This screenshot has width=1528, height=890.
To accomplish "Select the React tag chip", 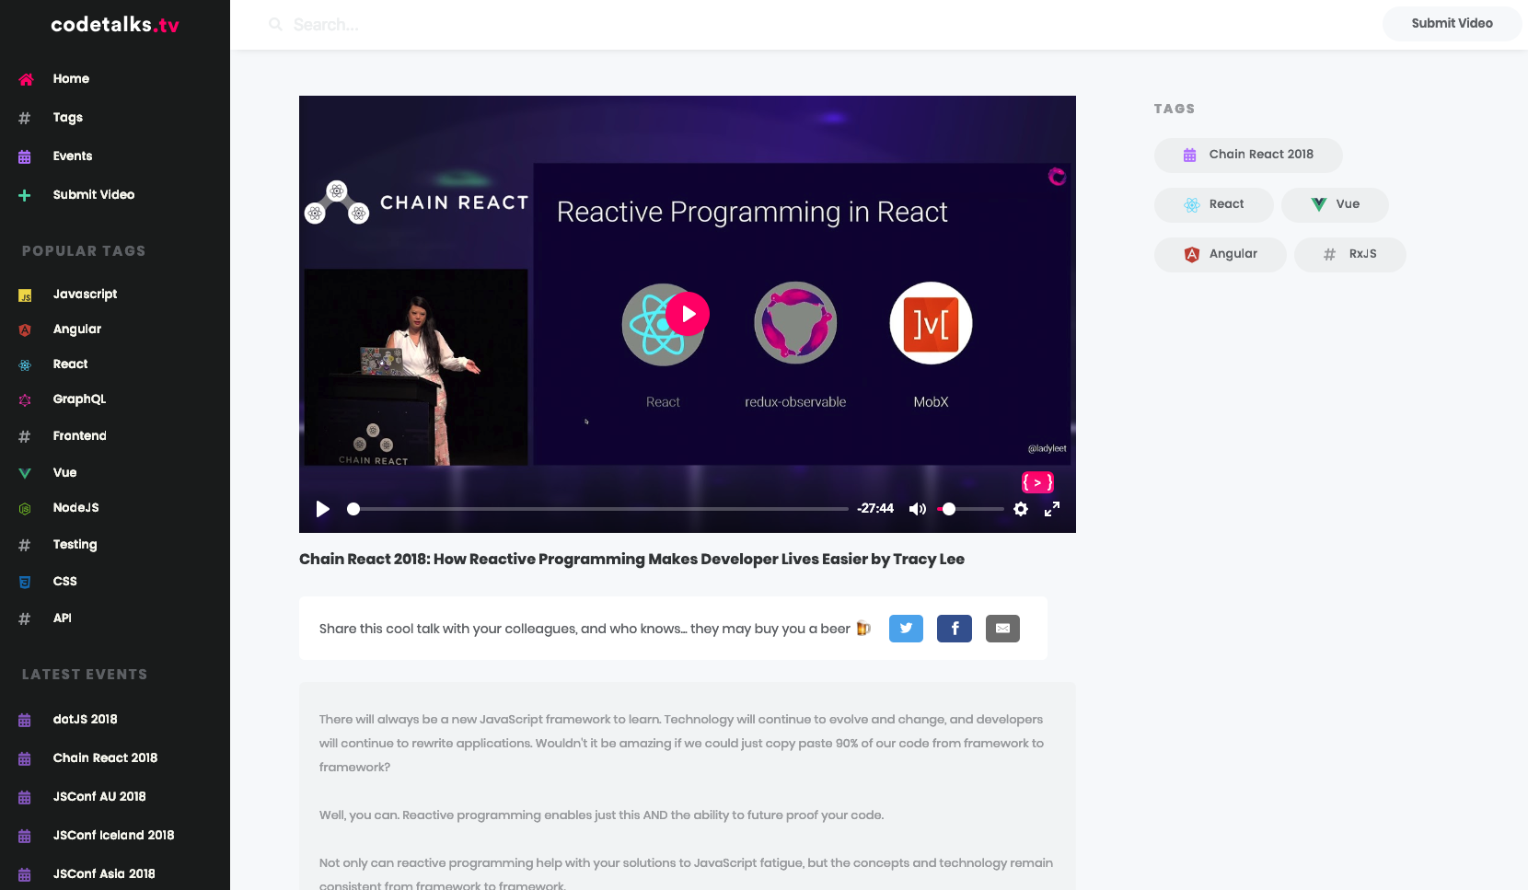I will tap(1214, 204).
